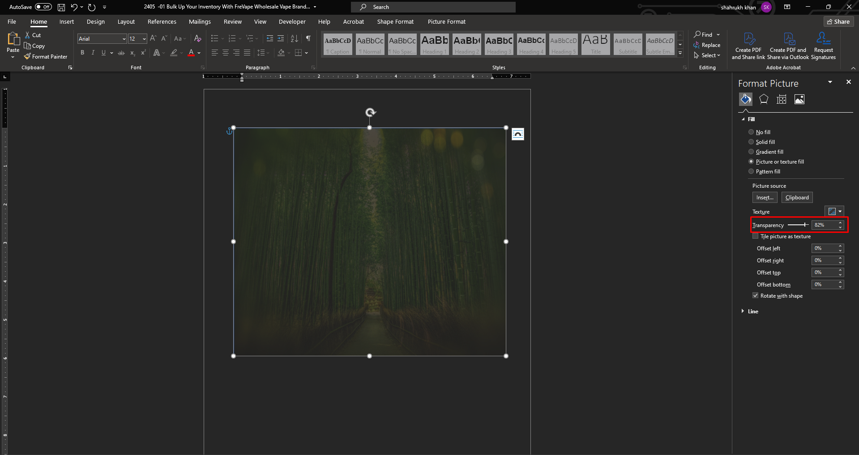Open the Fill & Line tab icon

point(746,99)
